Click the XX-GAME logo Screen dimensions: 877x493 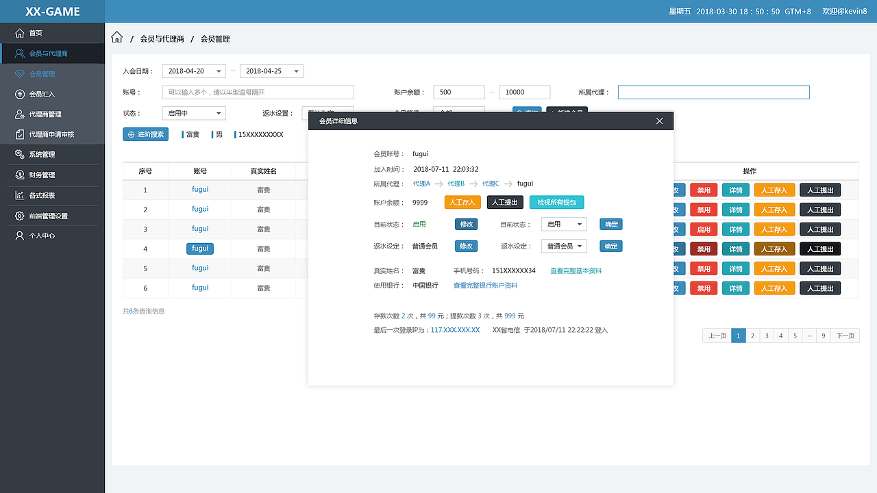click(53, 12)
